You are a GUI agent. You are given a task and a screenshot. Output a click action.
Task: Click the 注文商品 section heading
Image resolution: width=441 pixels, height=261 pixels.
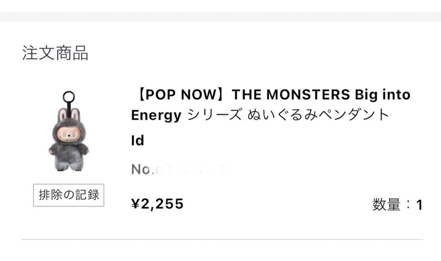pyautogui.click(x=55, y=53)
